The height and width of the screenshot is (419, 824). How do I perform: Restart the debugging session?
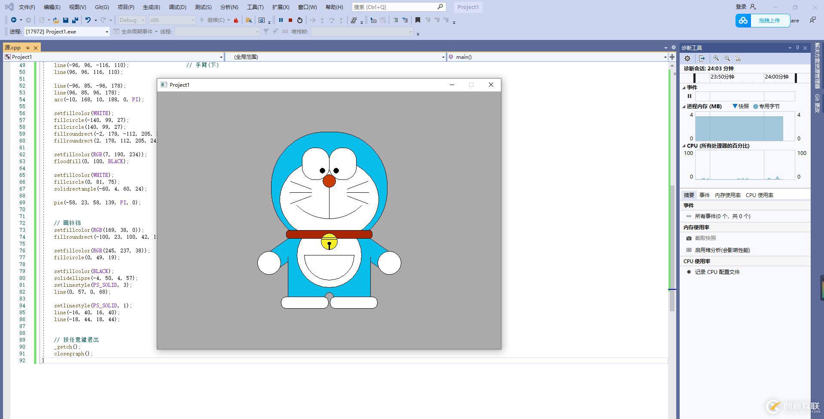click(300, 20)
